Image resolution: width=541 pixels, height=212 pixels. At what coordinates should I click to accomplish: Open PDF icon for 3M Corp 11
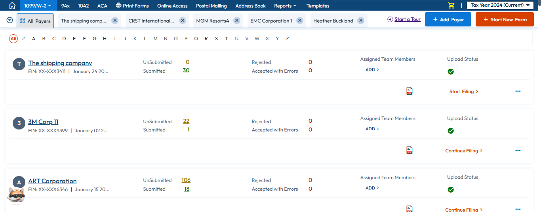410,150
